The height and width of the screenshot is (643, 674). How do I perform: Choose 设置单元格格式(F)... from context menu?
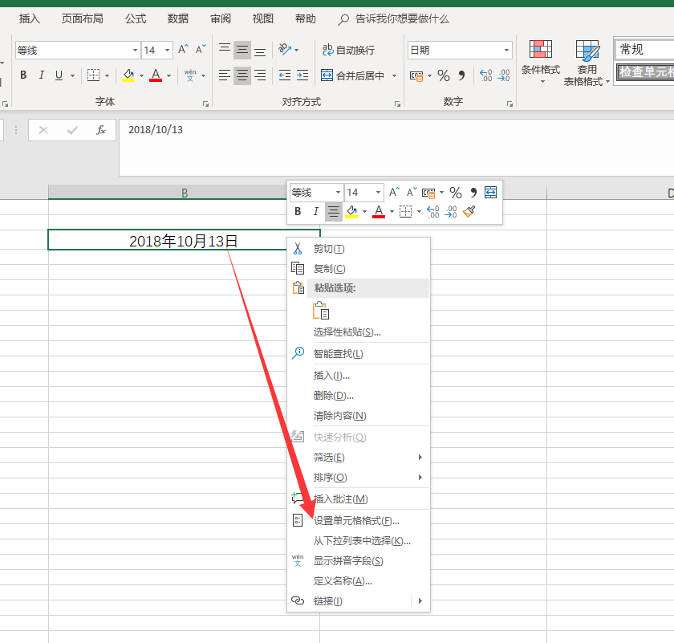[359, 520]
